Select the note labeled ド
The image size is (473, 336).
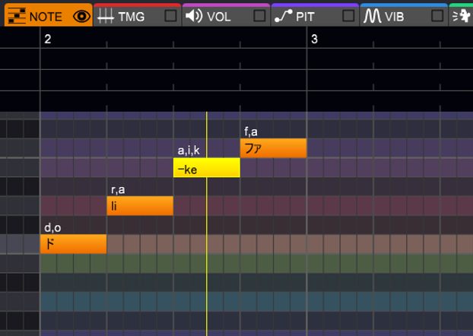coord(73,244)
